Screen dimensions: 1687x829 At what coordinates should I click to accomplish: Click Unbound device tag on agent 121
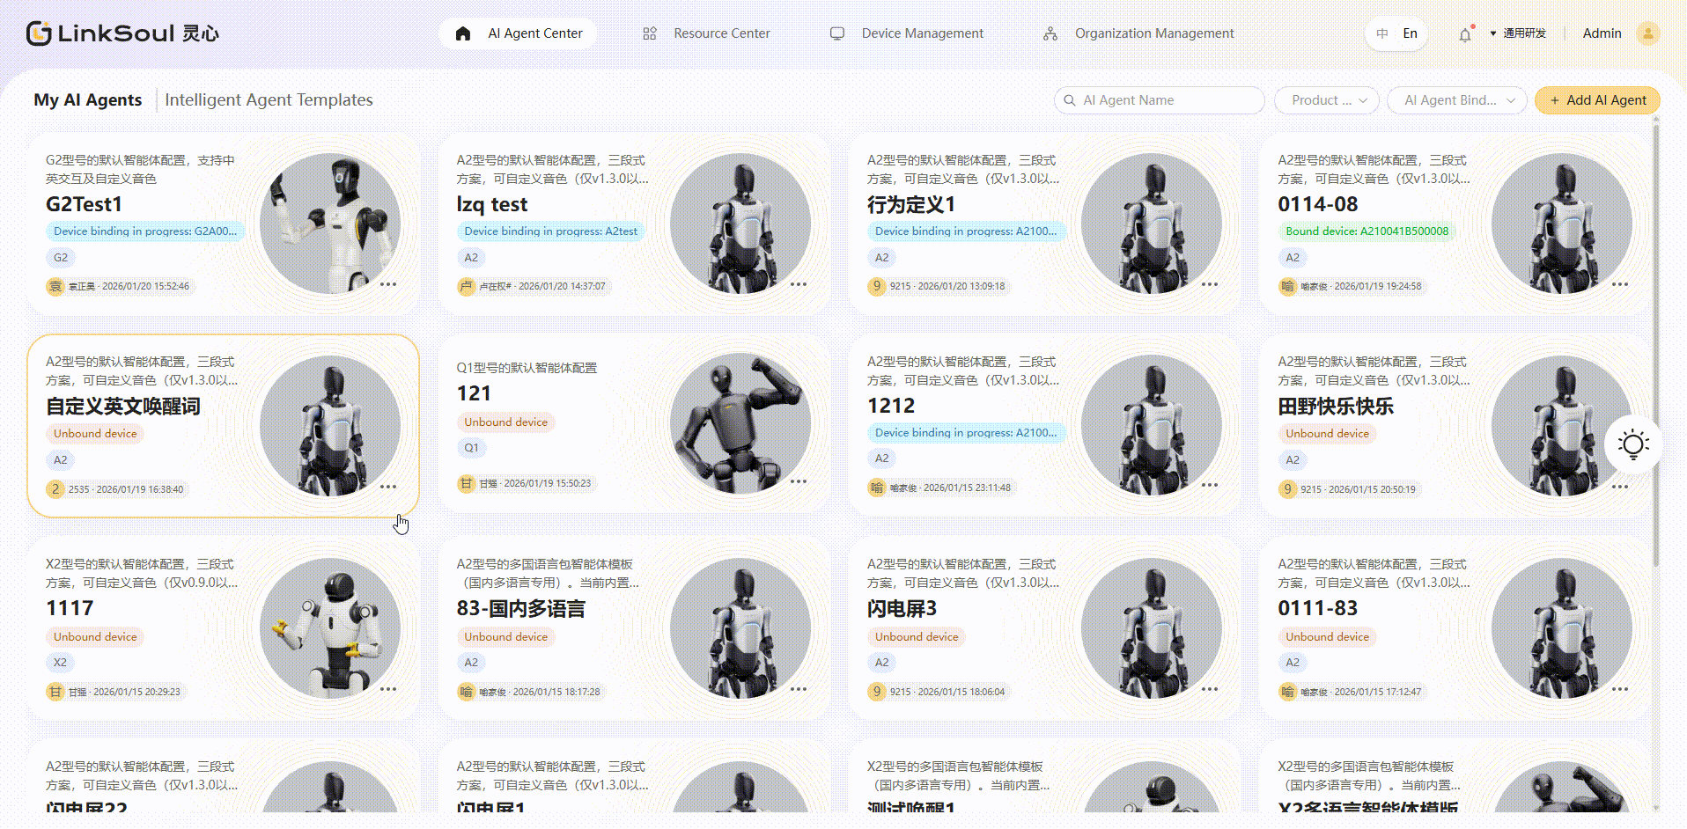(505, 422)
